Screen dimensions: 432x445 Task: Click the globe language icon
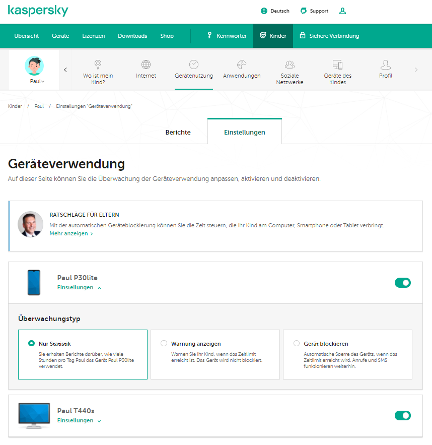[264, 11]
